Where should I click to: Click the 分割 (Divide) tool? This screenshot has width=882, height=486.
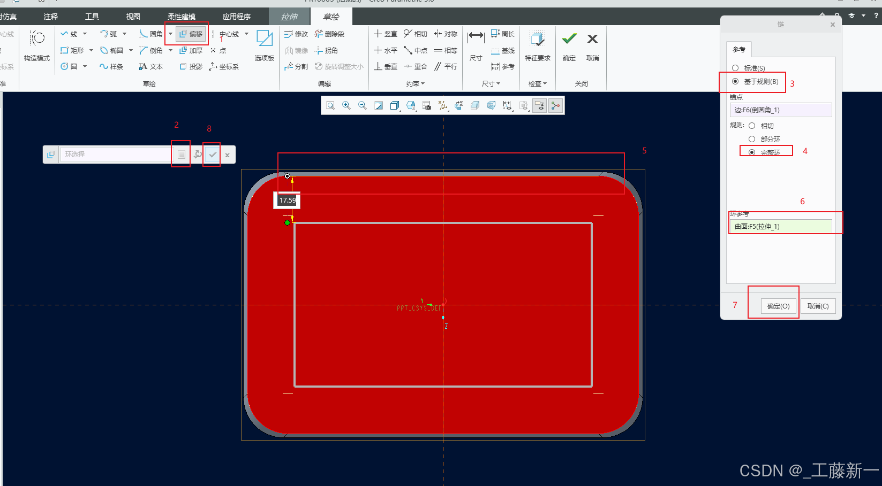coord(296,66)
